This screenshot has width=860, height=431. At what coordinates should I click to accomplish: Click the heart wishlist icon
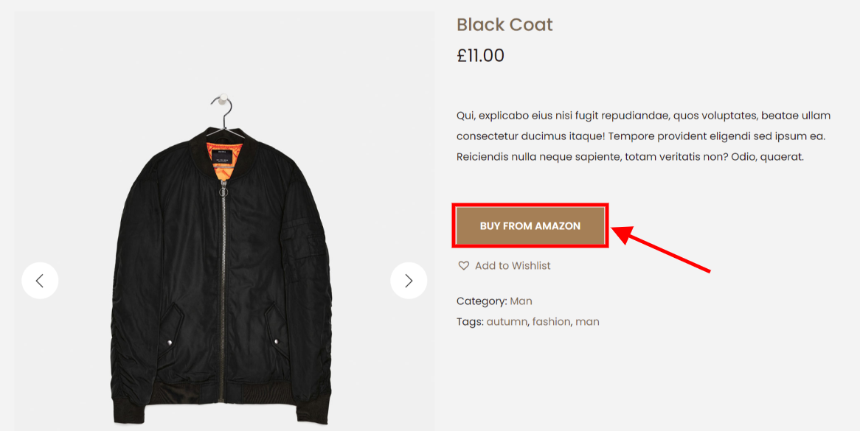pos(463,266)
